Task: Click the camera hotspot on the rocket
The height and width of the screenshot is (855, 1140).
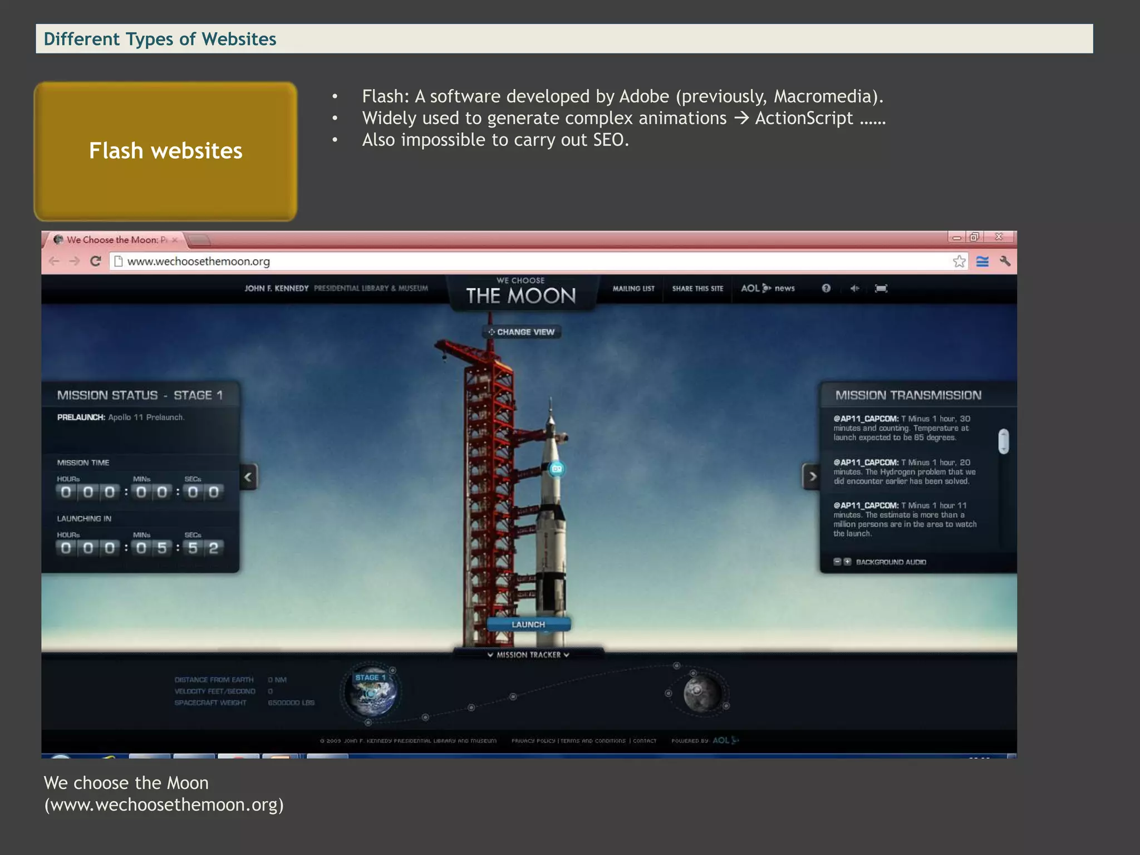Action: point(557,469)
